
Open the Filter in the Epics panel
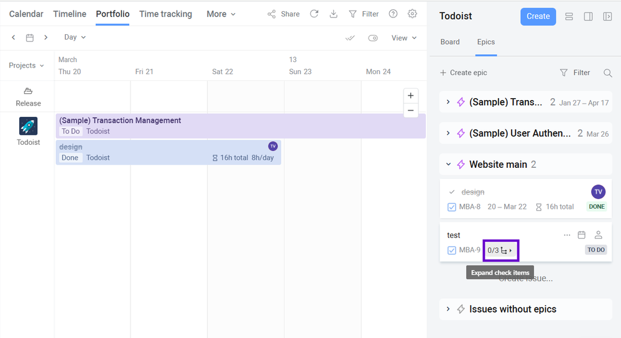point(574,73)
